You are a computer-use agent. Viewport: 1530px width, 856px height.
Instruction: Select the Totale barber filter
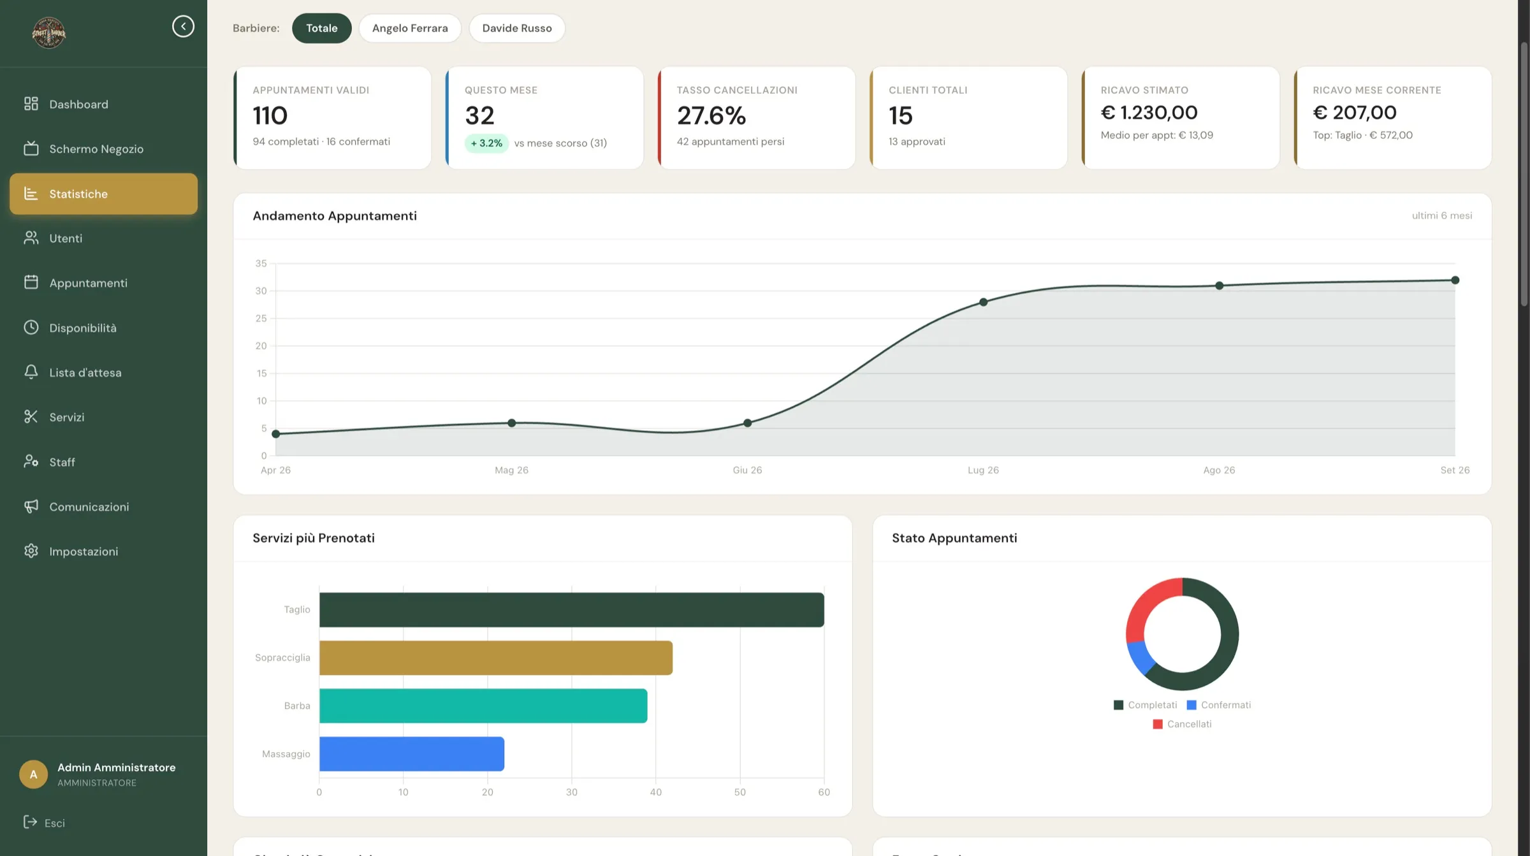click(321, 28)
